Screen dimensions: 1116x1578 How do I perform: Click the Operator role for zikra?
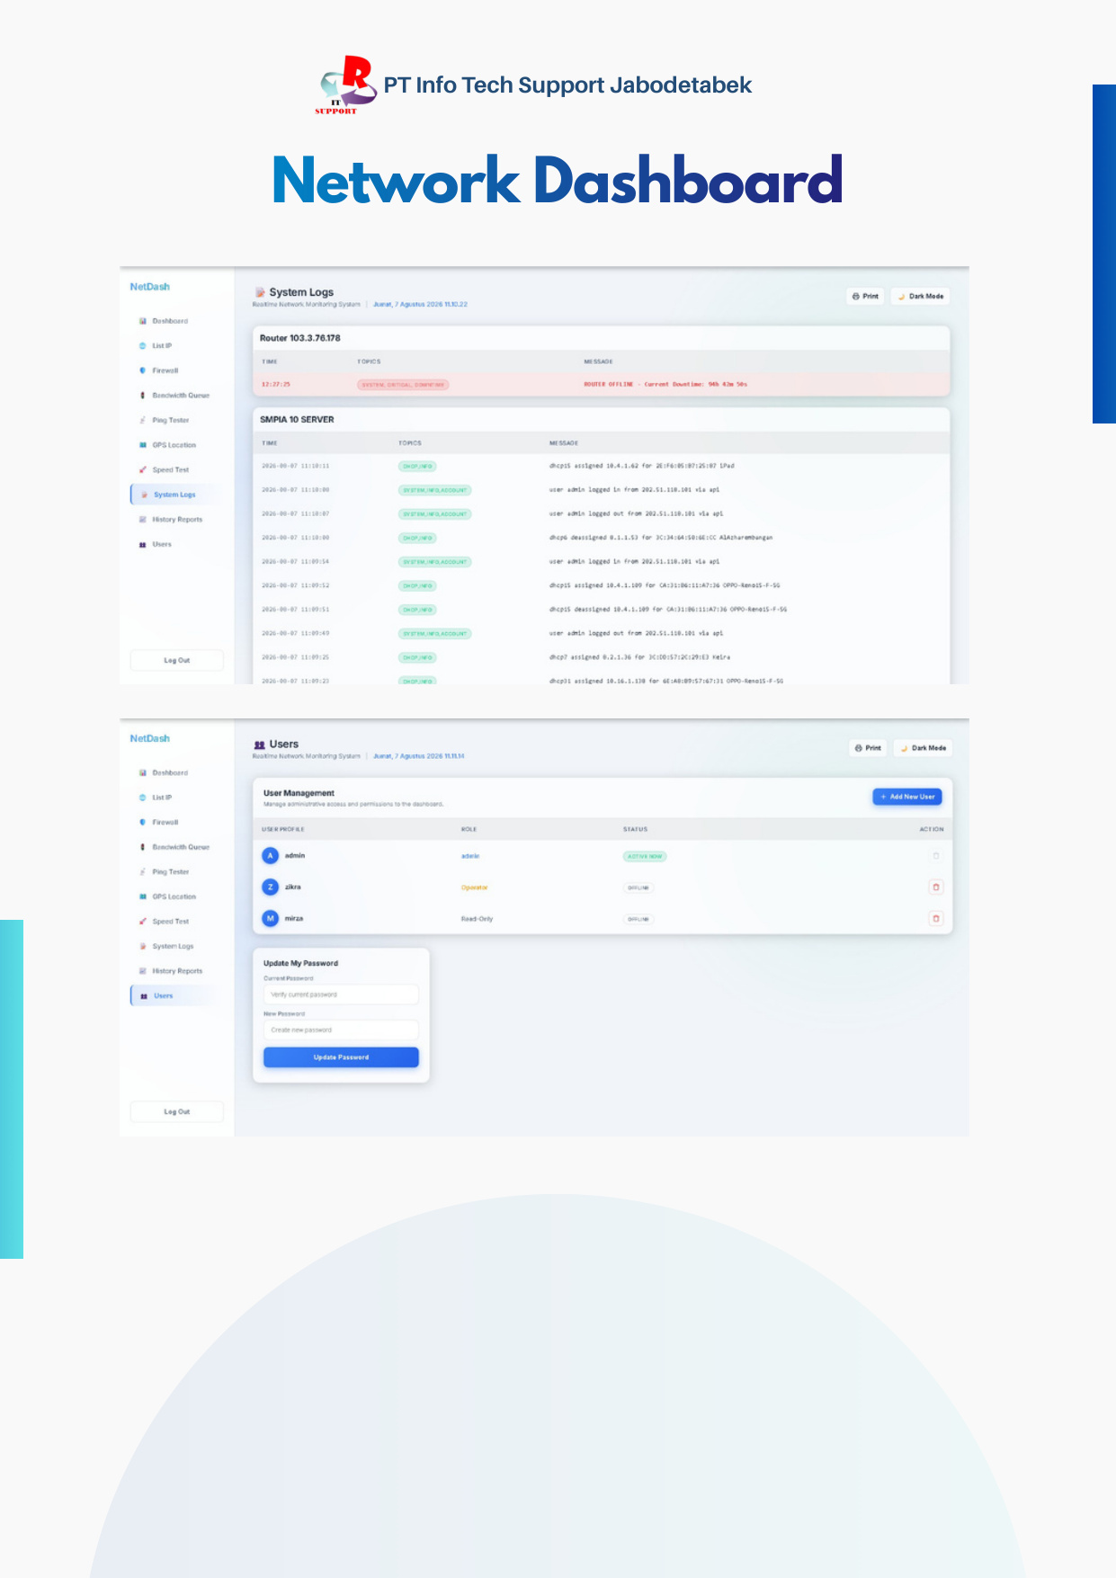pyautogui.click(x=475, y=887)
